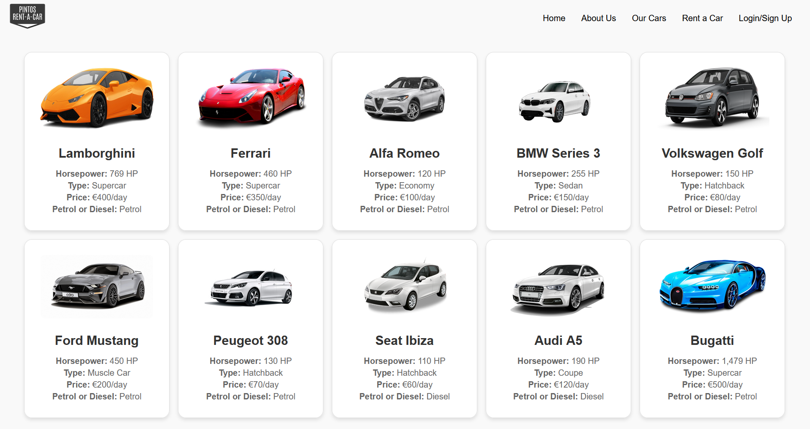Open the About Us page
This screenshot has height=429, width=810.
tap(598, 18)
